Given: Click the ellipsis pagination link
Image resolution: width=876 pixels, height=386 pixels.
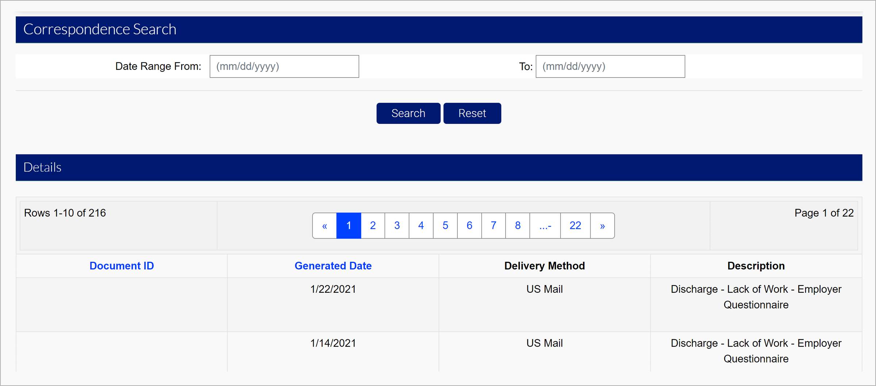Looking at the screenshot, I should pyautogui.click(x=545, y=226).
